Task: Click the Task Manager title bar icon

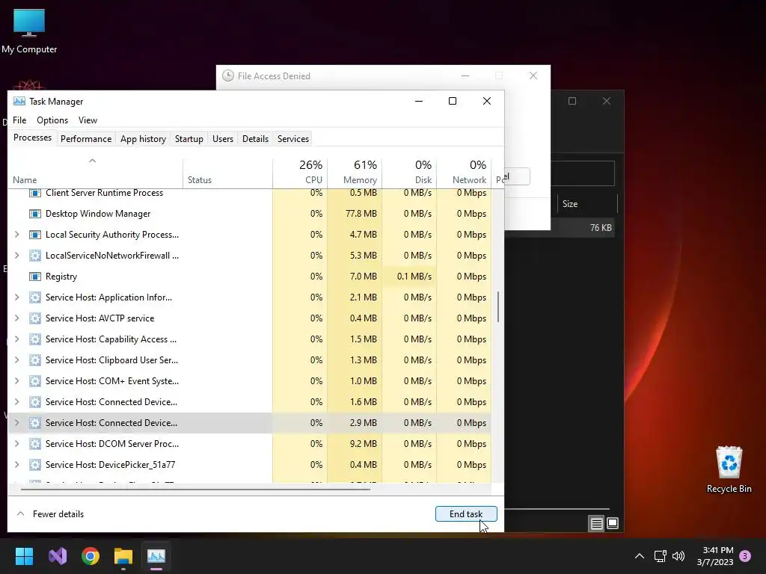Action: [19, 102]
